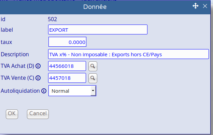Show info tooltip for TVA Achat (D)
213x135 pixels.
(38, 66)
